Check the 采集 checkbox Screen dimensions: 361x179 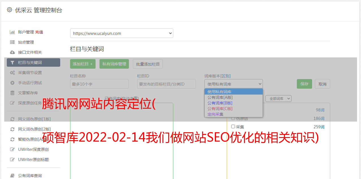pyautogui.click(x=233, y=127)
